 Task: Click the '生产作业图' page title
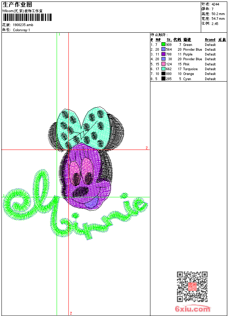point(17,5)
